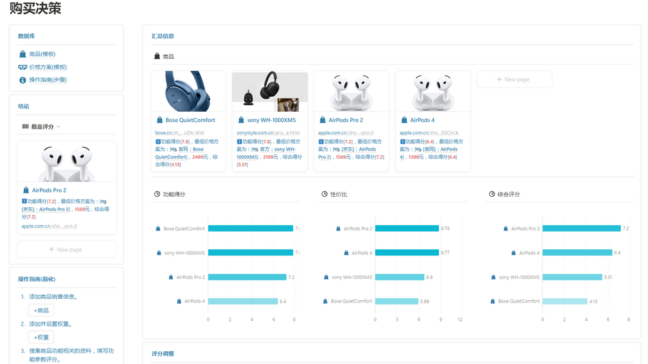648x364 pixels.
Task: Add a New page in the 商品 gallery
Action: point(514,79)
